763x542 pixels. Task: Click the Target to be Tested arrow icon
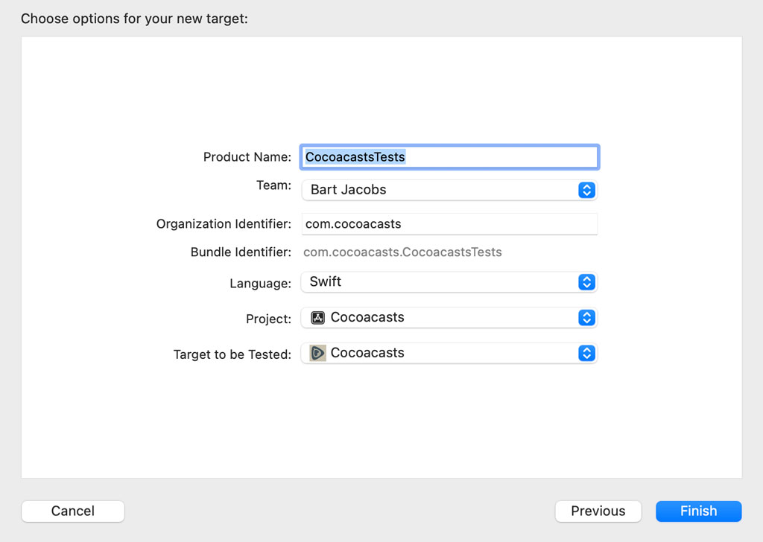click(x=586, y=353)
